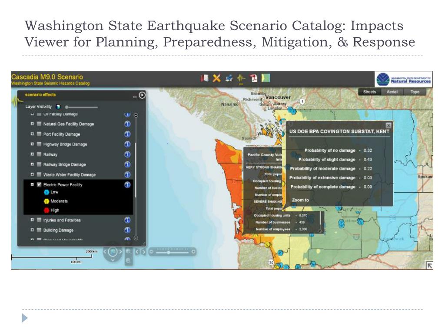Open the Natural Resources department logo
Viewport: 445px width, 334px height.
click(x=404, y=79)
